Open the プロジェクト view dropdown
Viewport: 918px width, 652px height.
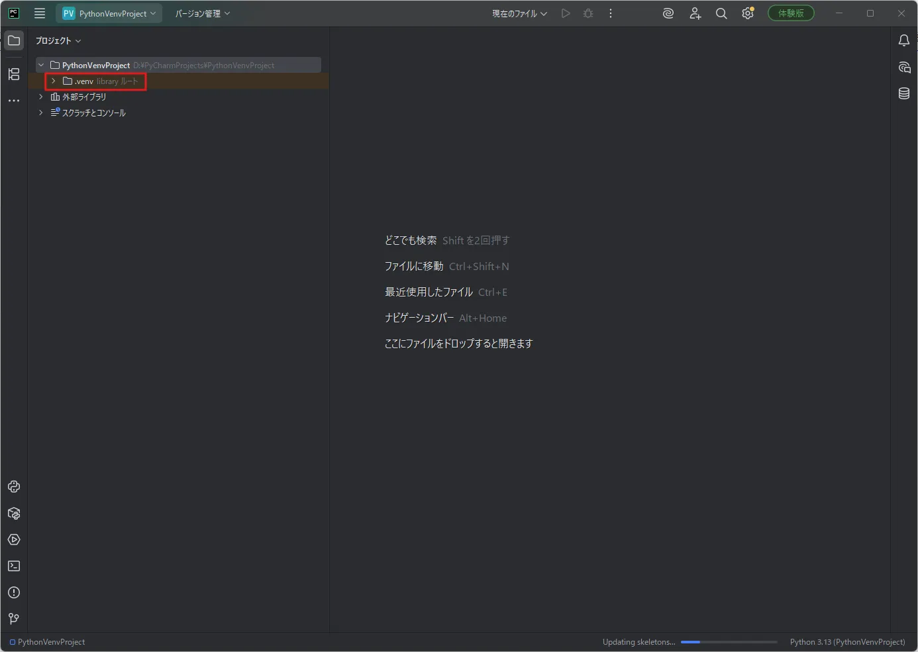pyautogui.click(x=58, y=40)
